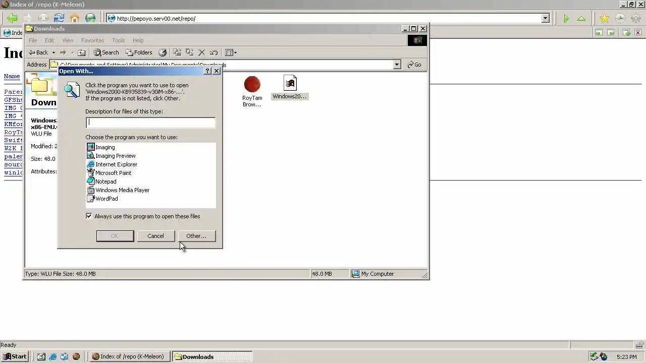Viewport: 646px width, 363px height.
Task: Toggle Folders pane in Downloads toolbar
Action: coord(139,52)
